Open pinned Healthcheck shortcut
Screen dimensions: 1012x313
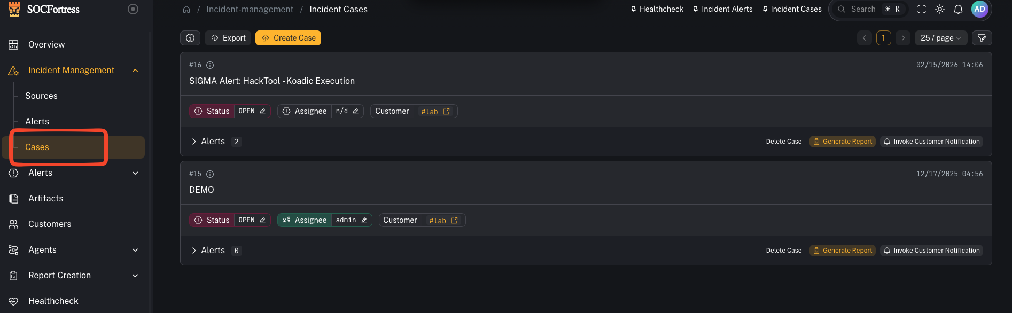[657, 9]
